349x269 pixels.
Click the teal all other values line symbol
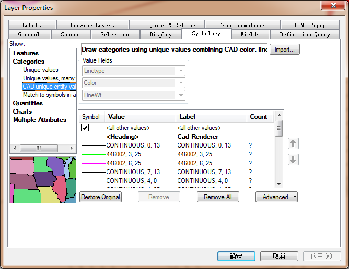pyautogui.click(x=97, y=128)
